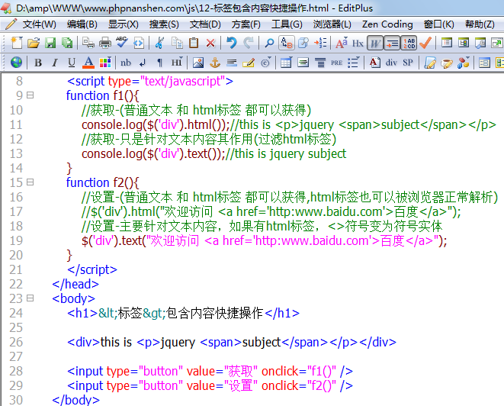Open the font color A picker
The image size is (504, 406).
click(x=88, y=63)
